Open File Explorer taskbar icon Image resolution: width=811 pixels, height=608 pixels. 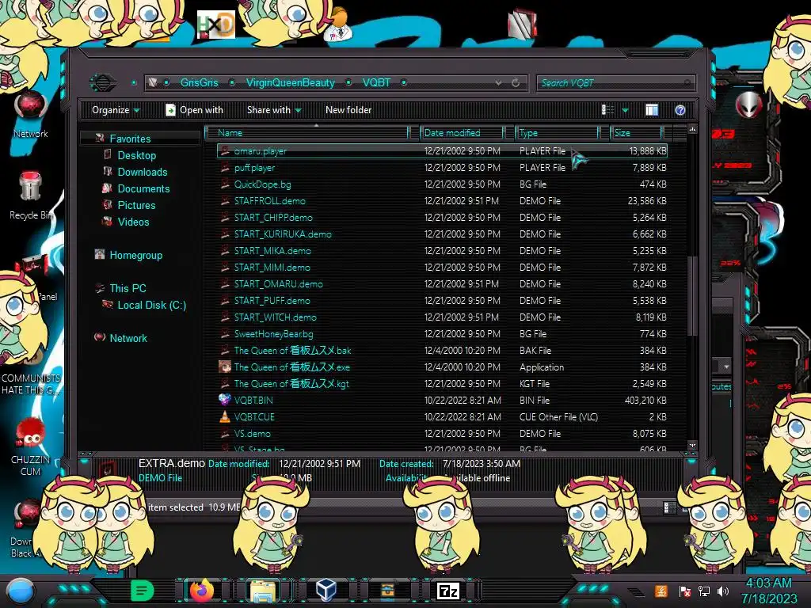[x=263, y=591]
